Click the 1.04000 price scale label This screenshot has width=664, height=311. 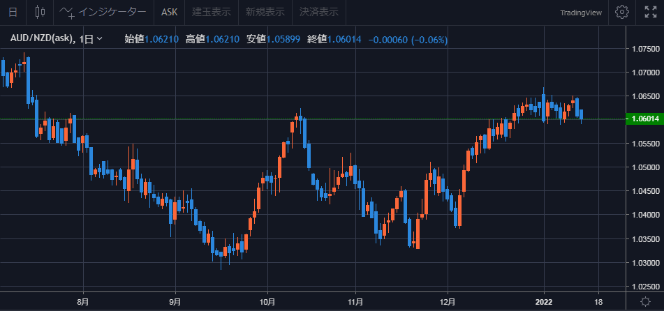645,215
